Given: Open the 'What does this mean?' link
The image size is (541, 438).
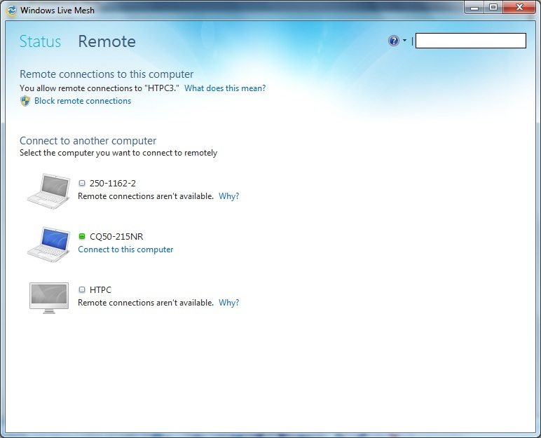Looking at the screenshot, I should 225,88.
